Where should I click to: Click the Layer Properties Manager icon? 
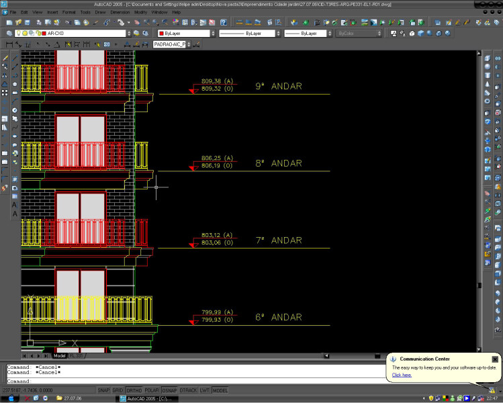pyautogui.click(x=9, y=33)
